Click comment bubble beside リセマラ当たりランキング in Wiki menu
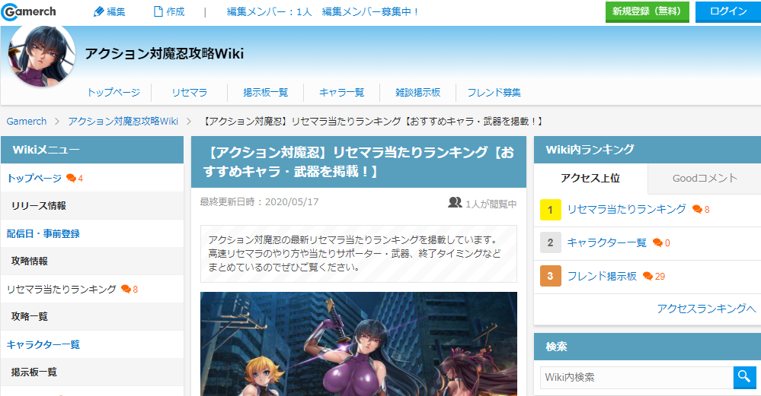 126,289
